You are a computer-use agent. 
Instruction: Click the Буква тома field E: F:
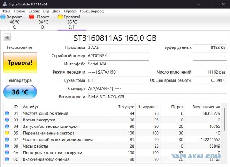pyautogui.click(x=118, y=80)
